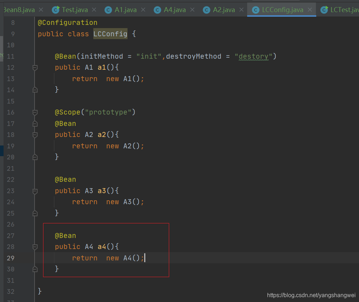
Task: Close the Test.java tab
Action: coord(94,10)
